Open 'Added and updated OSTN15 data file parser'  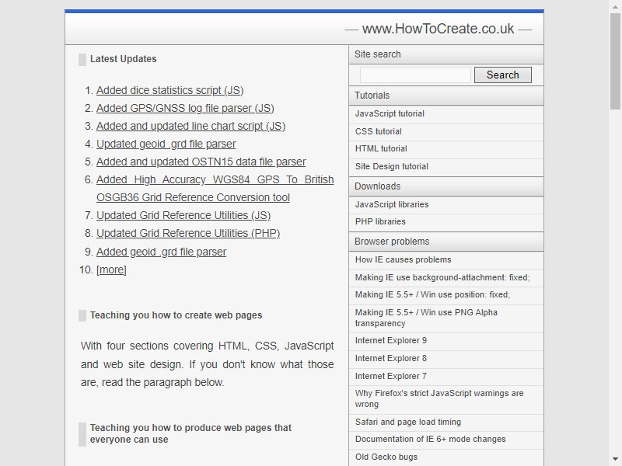(x=201, y=162)
